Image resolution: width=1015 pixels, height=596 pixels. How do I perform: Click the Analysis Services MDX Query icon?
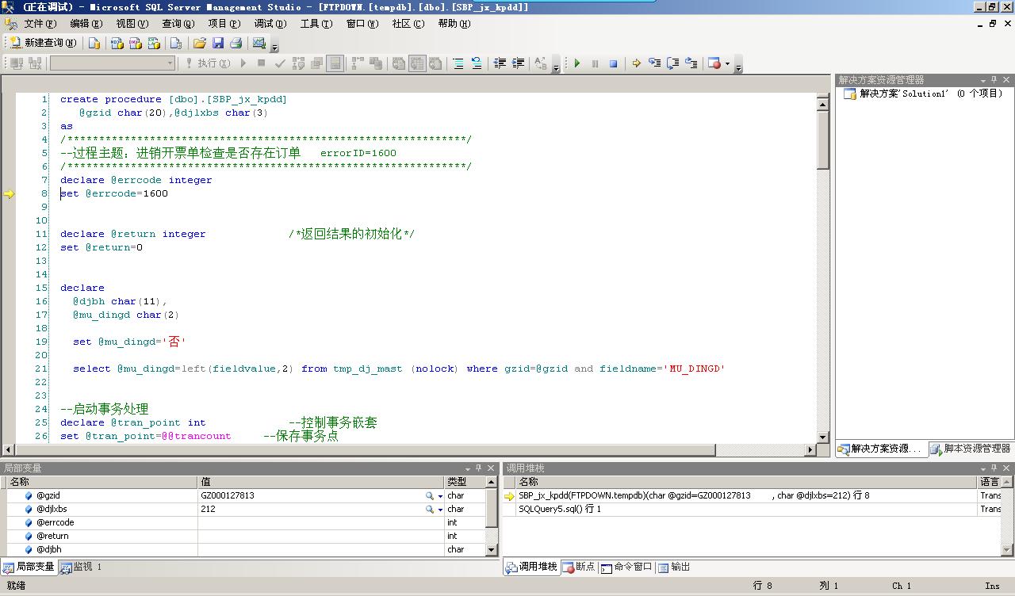pos(117,43)
